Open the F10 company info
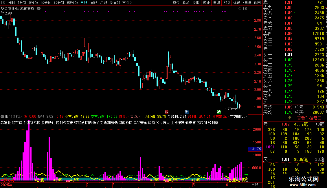 point(227,3)
